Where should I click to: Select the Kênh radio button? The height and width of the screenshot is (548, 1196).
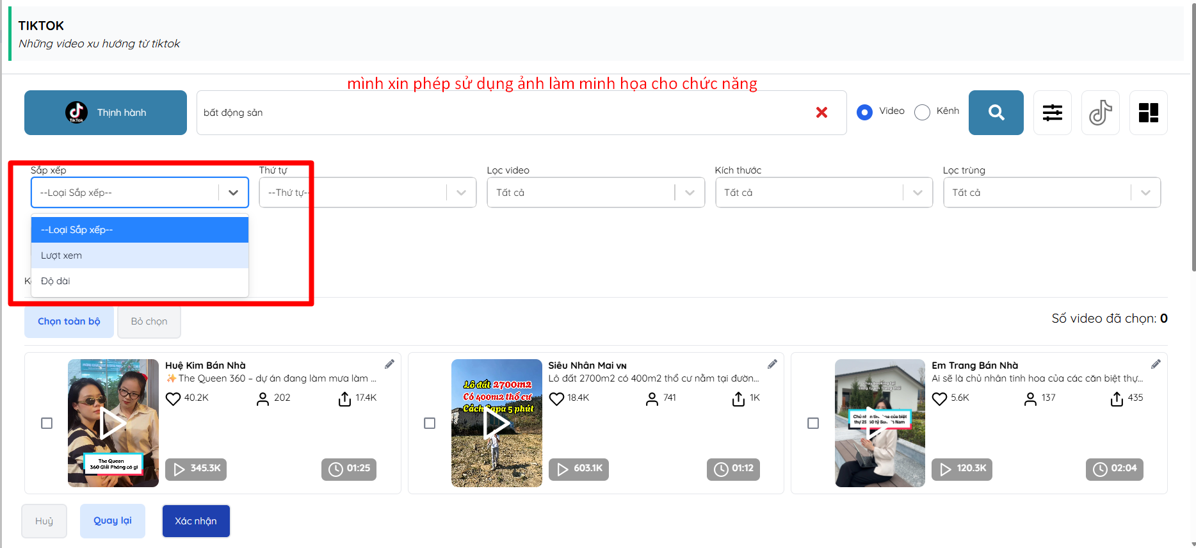pos(922,112)
